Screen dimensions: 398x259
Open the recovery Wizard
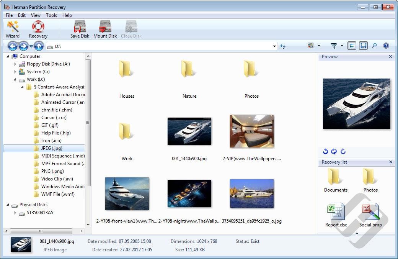pyautogui.click(x=13, y=29)
